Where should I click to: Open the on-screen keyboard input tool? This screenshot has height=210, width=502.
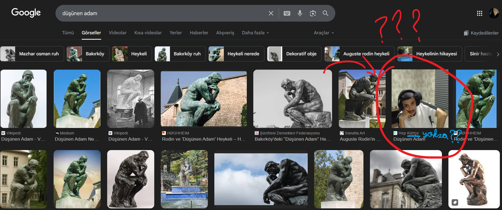tap(287, 13)
